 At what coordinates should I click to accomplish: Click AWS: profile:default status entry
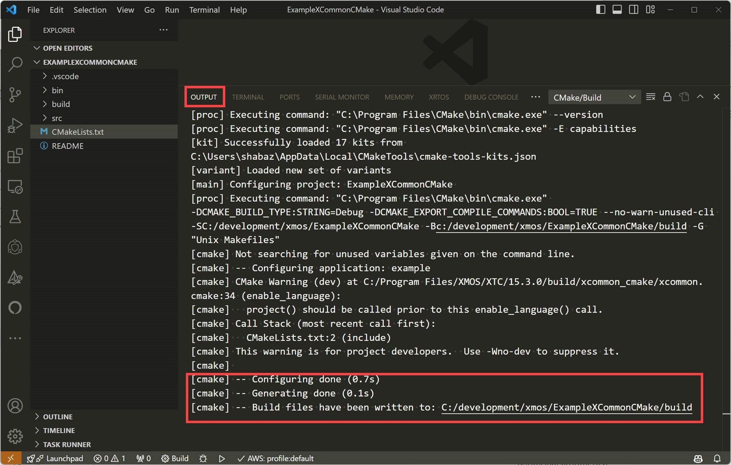click(x=276, y=458)
